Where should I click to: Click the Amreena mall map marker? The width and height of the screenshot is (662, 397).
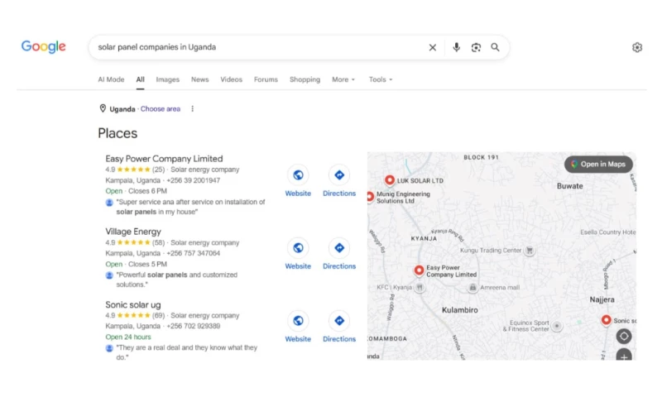[473, 287]
